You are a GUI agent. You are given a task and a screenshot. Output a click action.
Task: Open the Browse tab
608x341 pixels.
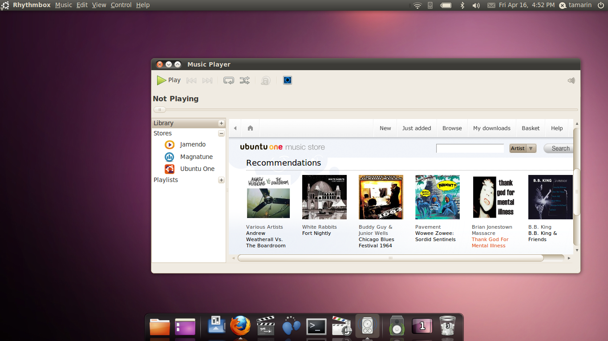[452, 128]
